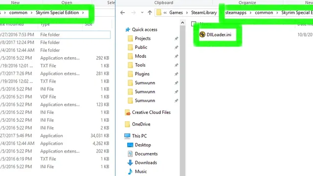Open subfolder list after right common breadcrumb

277,13
